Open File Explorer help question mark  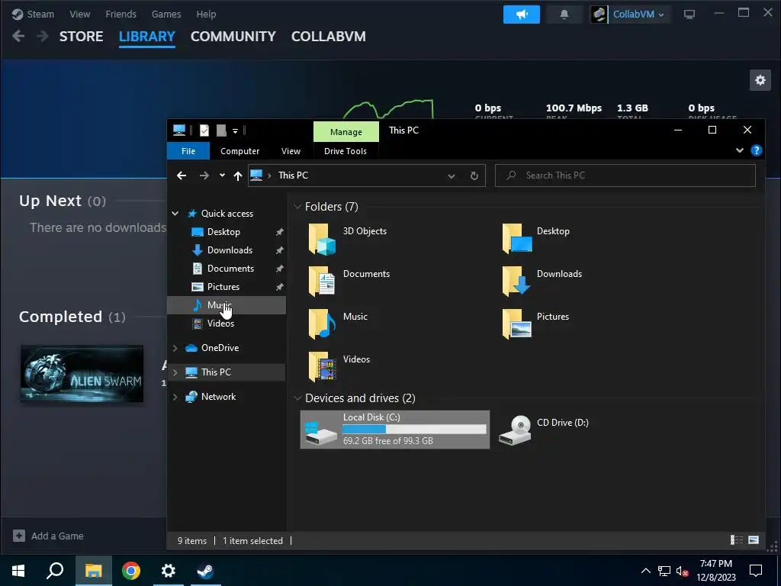756,150
